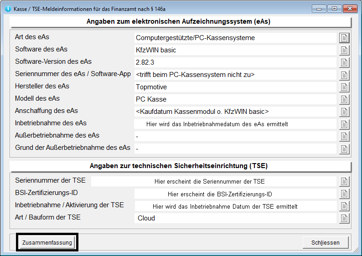This screenshot has height=256, width=362.
Task: Copy the 'Art des eAs' value icon
Action: pyautogui.click(x=344, y=38)
